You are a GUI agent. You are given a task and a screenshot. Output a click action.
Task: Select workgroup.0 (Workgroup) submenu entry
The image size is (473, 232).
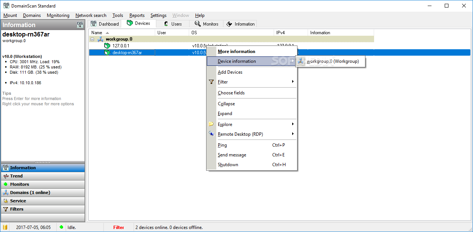pyautogui.click(x=330, y=61)
